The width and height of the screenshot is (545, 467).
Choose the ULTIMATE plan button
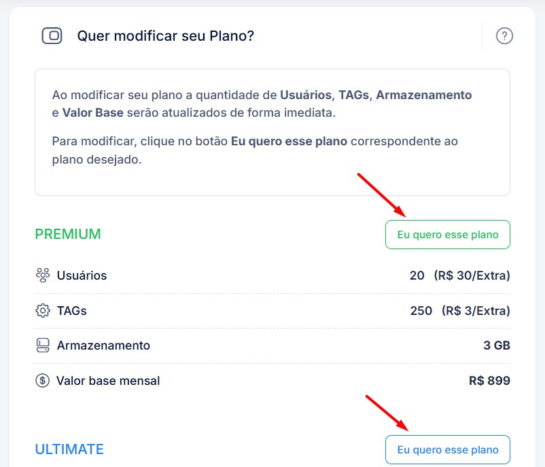(448, 449)
